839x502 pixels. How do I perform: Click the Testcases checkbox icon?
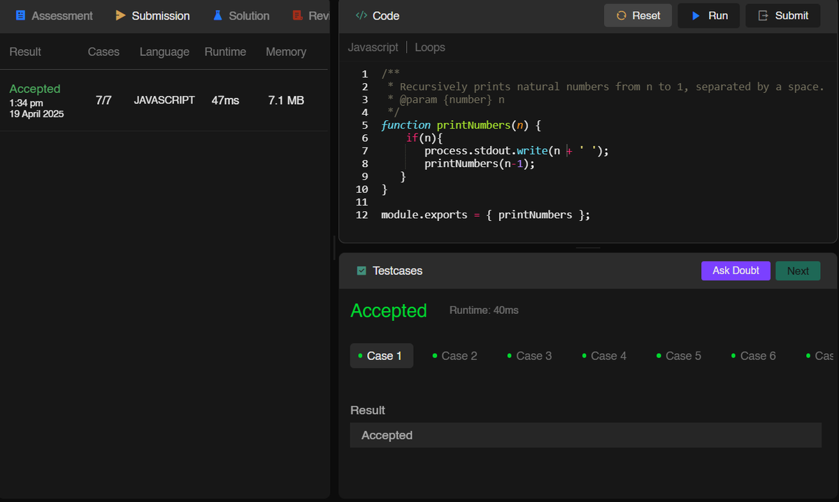pos(361,271)
